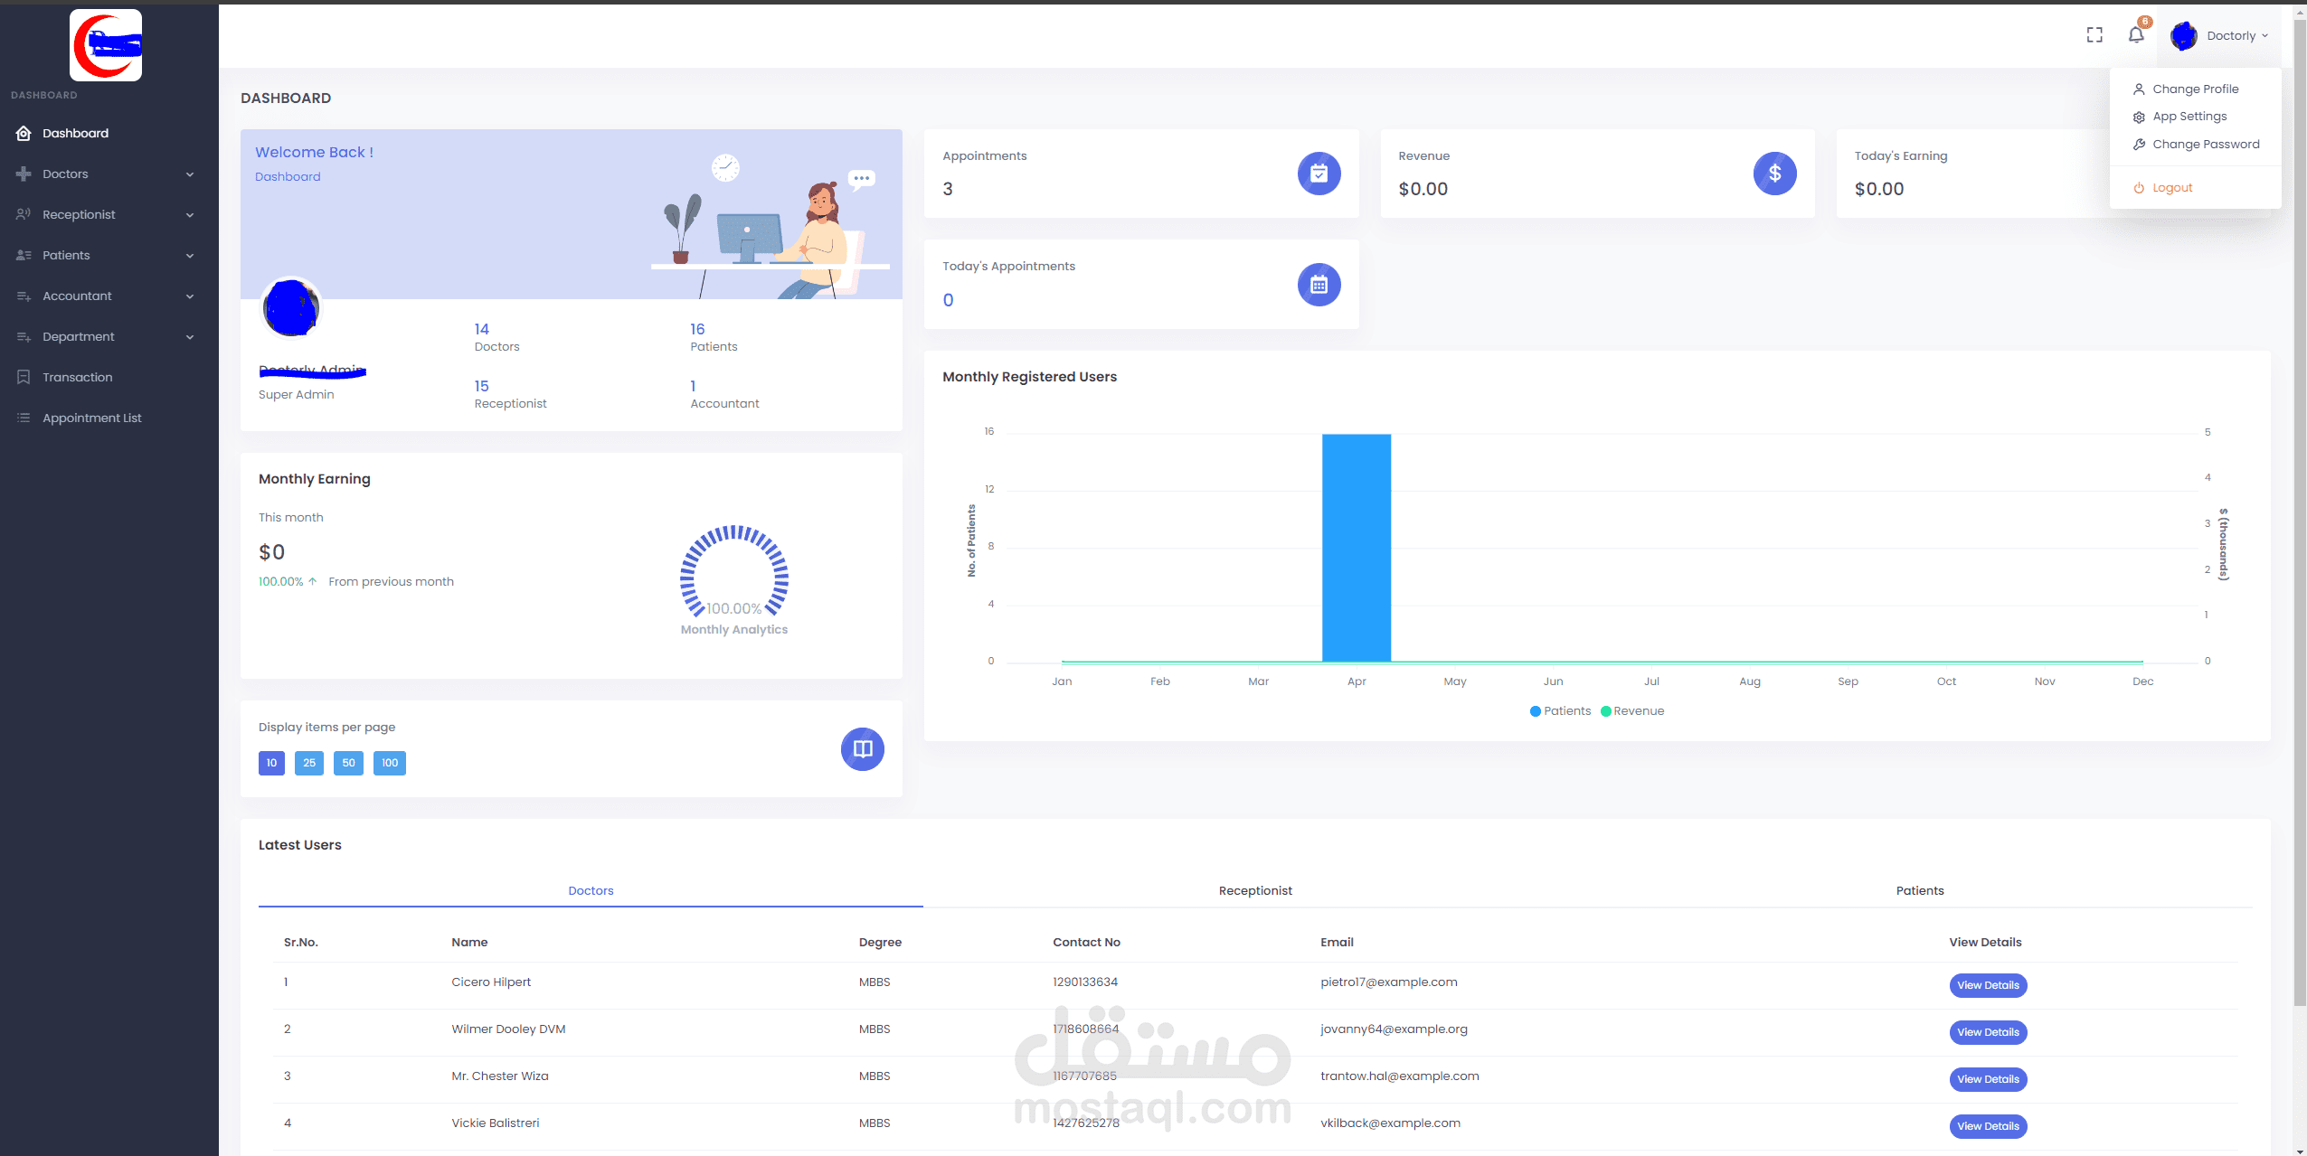Set items per page to 50
This screenshot has height=1156, width=2307.
[348, 763]
